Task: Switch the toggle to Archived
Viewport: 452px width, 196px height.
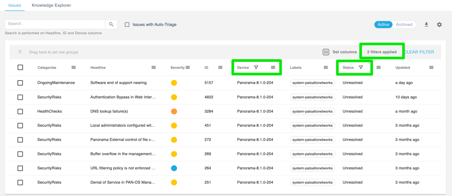Action: (404, 25)
